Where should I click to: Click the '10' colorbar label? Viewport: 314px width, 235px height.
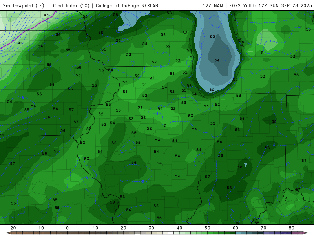95,228
